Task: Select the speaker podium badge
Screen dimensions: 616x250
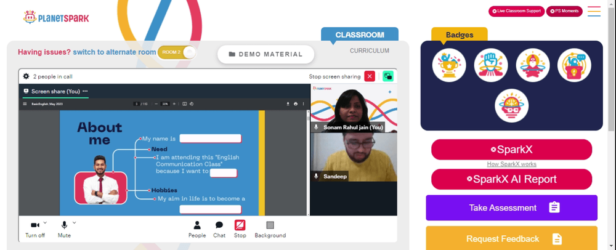Action: [574, 65]
